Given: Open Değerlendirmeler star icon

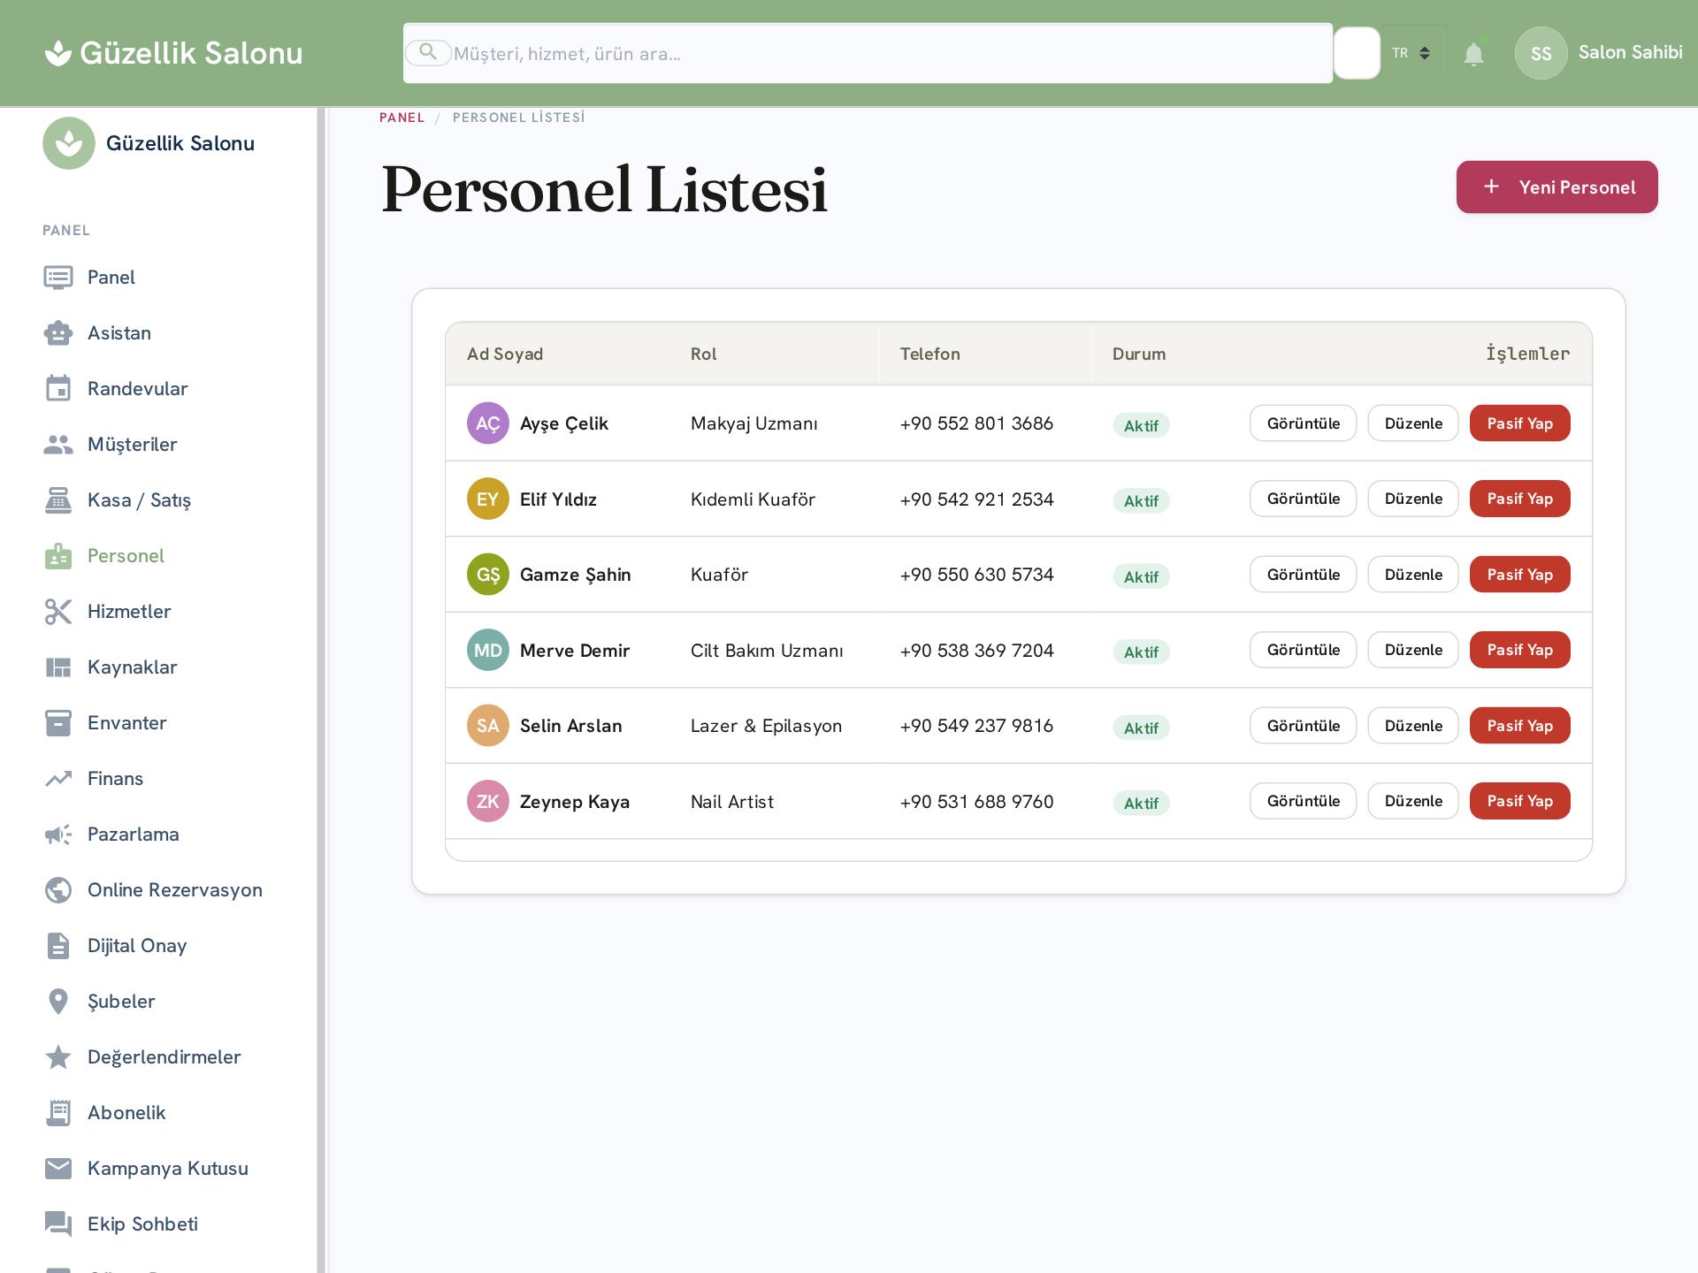Looking at the screenshot, I should 58,1057.
